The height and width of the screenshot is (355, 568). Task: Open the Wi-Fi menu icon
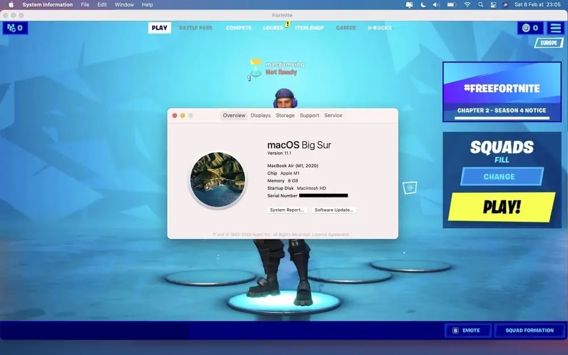pos(467,5)
